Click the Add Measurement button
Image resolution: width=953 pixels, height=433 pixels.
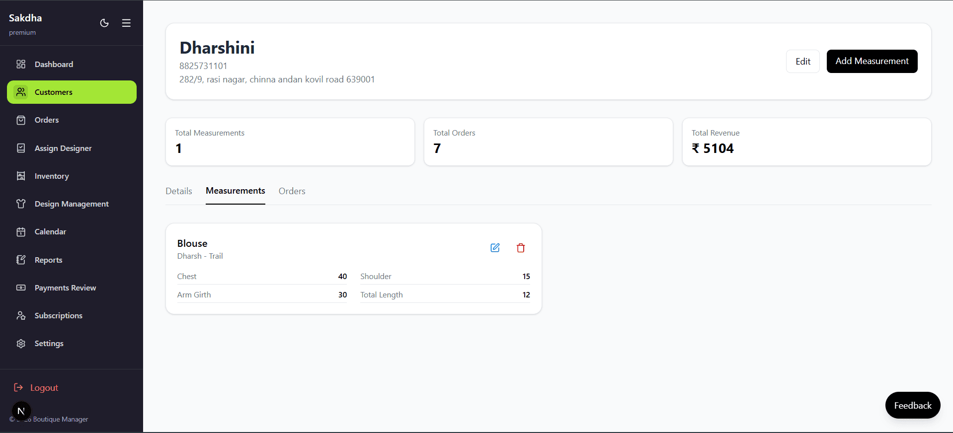tap(872, 61)
